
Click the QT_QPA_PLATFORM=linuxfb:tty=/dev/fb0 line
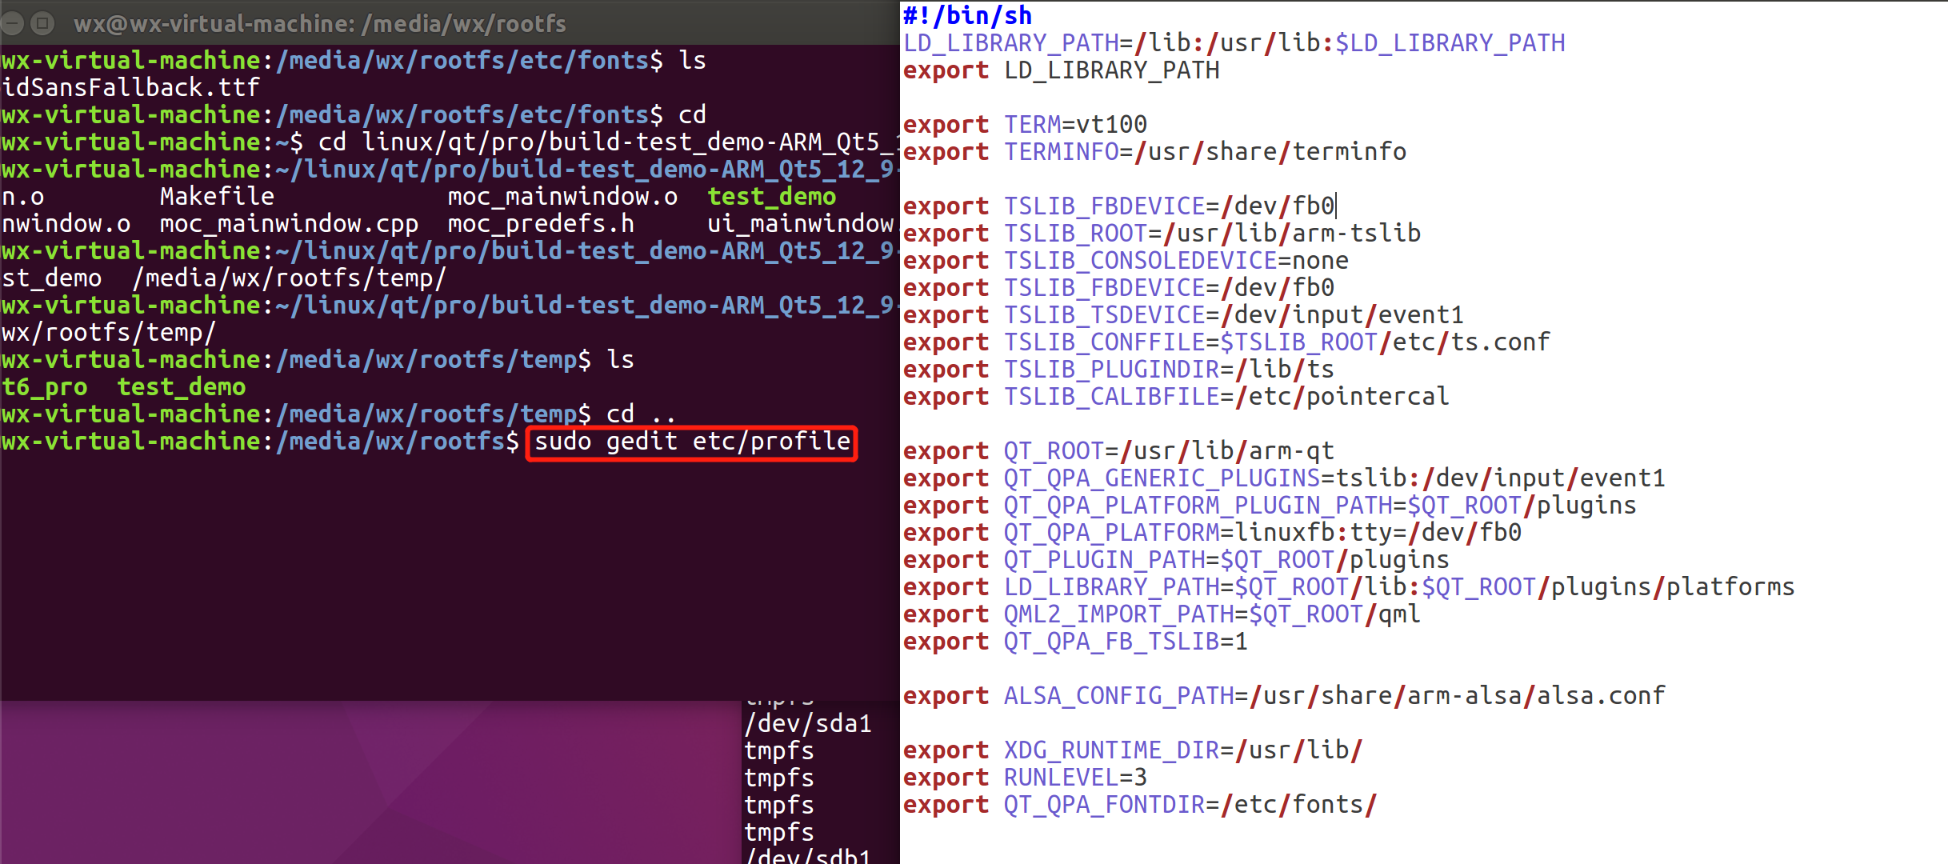click(x=1212, y=533)
